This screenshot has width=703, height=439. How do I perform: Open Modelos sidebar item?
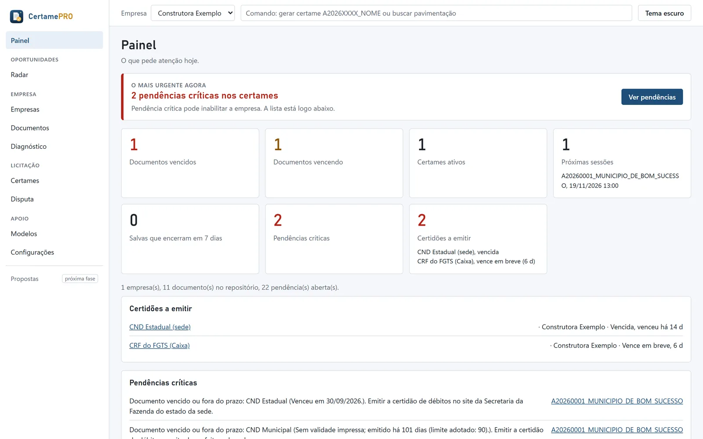(54, 234)
